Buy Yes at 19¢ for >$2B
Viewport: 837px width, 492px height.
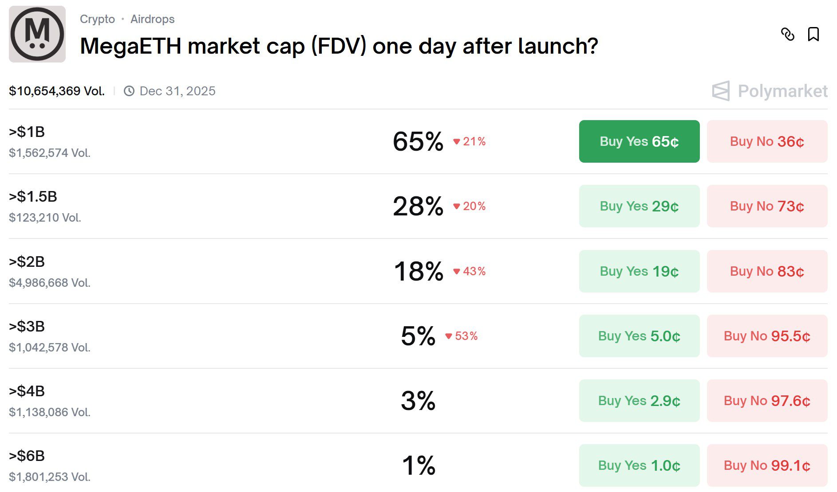pyautogui.click(x=639, y=271)
